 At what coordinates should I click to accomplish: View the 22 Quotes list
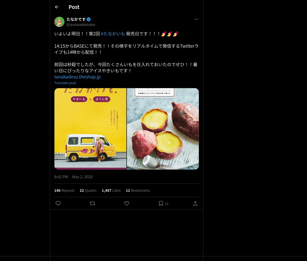pyautogui.click(x=88, y=190)
